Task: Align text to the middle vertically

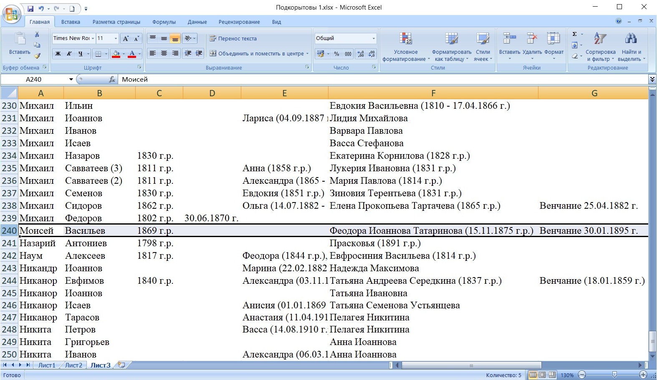Action: (164, 38)
